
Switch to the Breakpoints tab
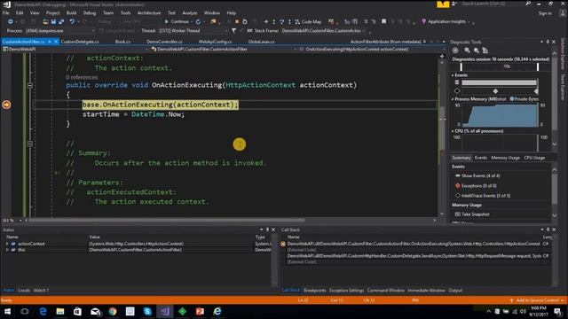[x=315, y=290]
